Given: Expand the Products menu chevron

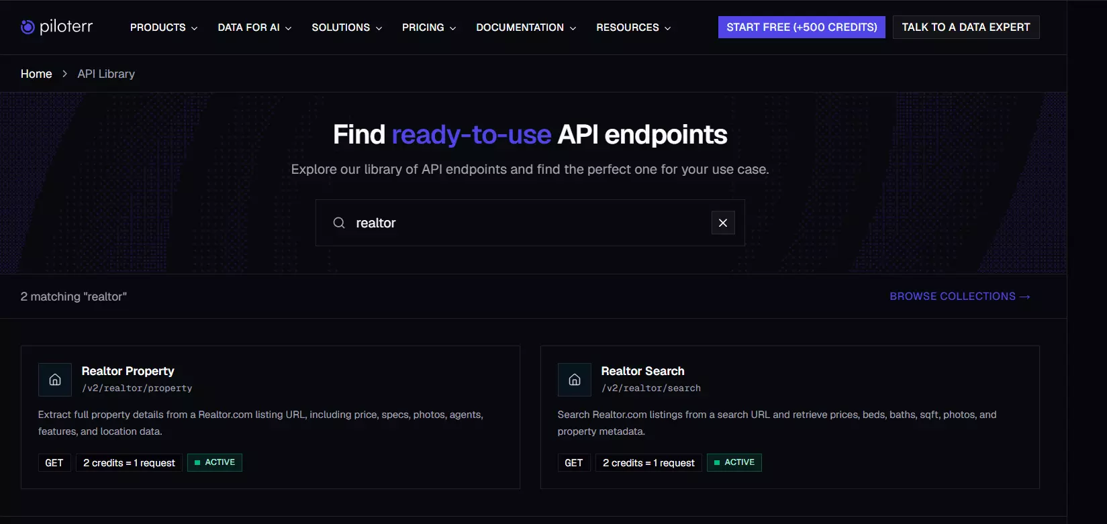Looking at the screenshot, I should pyautogui.click(x=195, y=28).
